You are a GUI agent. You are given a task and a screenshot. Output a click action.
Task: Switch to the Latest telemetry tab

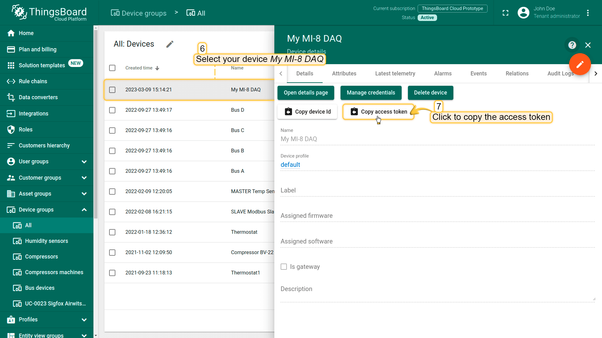click(395, 74)
